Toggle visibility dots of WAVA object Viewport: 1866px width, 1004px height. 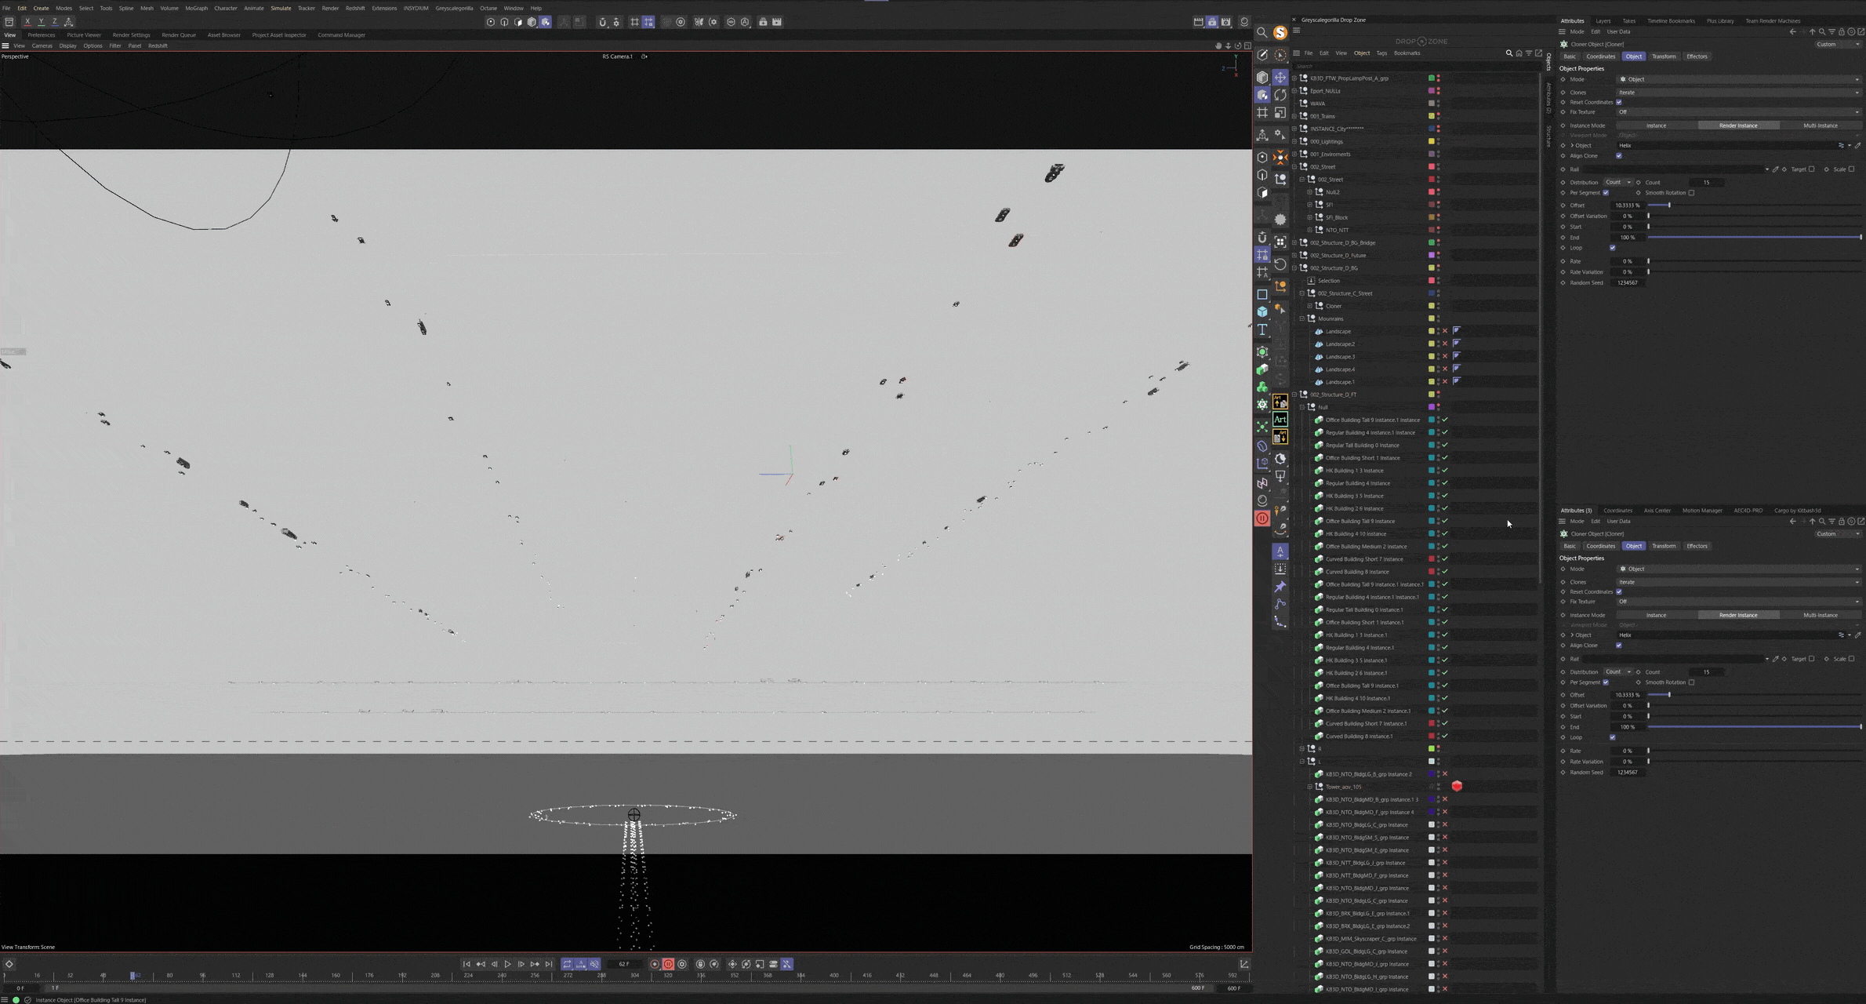pyautogui.click(x=1438, y=104)
